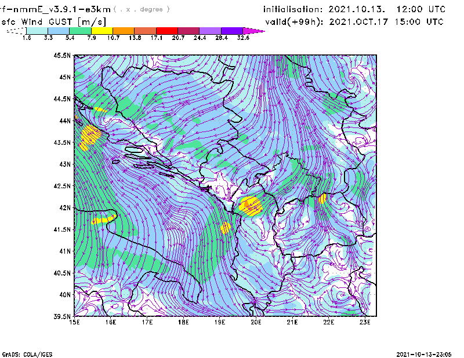Pick the orange 10.7–13.8 legend swatch

click(x=124, y=31)
